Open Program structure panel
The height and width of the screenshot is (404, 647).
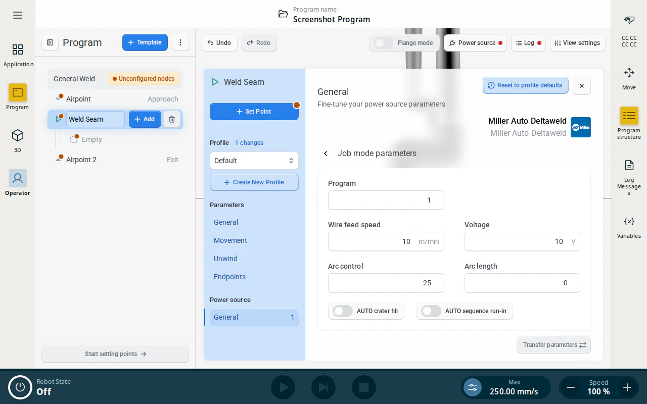coord(629,123)
